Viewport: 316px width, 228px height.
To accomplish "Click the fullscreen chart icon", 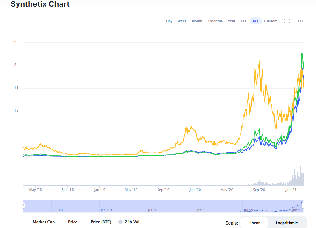I will (x=287, y=21).
